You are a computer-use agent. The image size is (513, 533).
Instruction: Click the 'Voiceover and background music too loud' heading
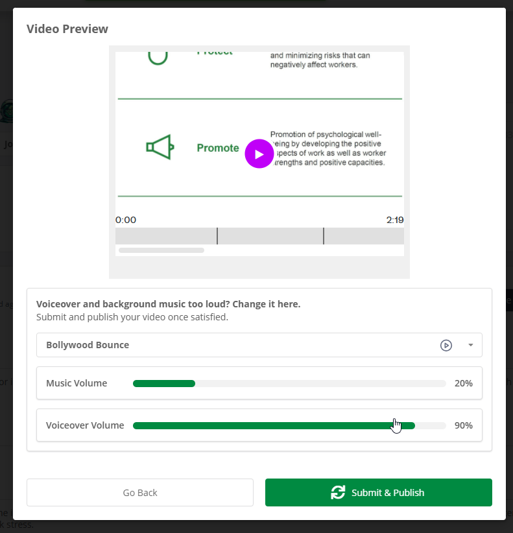click(x=168, y=304)
